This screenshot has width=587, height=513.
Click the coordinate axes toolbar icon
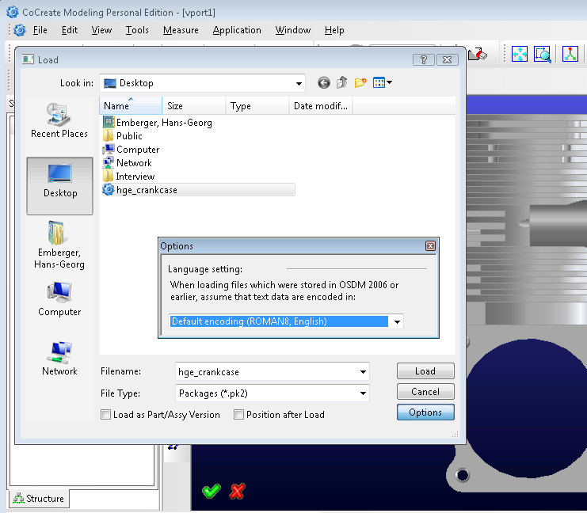570,55
